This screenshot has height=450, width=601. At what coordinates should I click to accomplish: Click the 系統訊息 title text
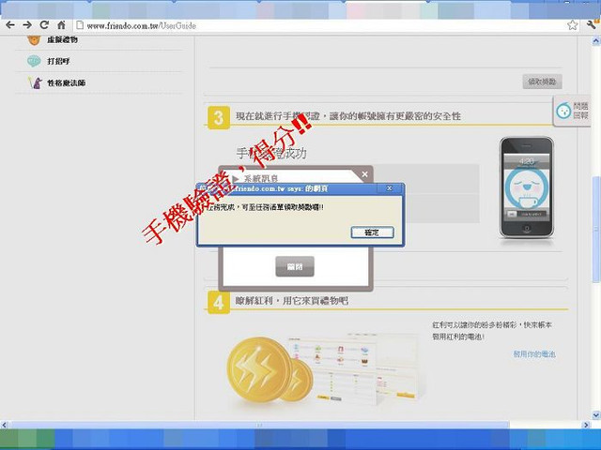coord(261,178)
